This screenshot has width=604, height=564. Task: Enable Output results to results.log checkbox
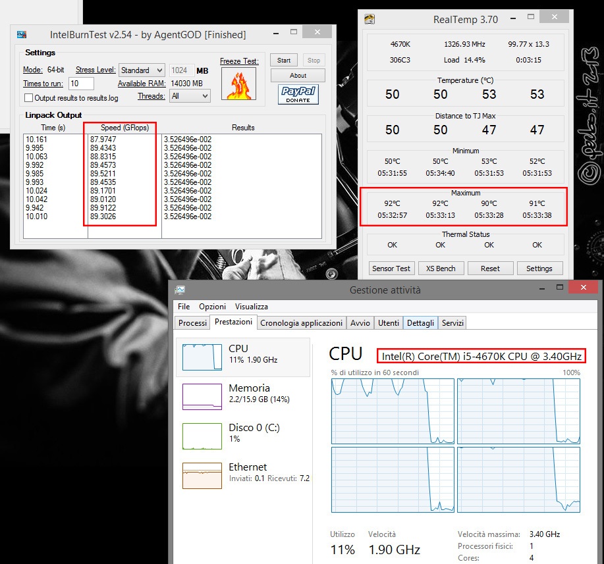point(28,98)
